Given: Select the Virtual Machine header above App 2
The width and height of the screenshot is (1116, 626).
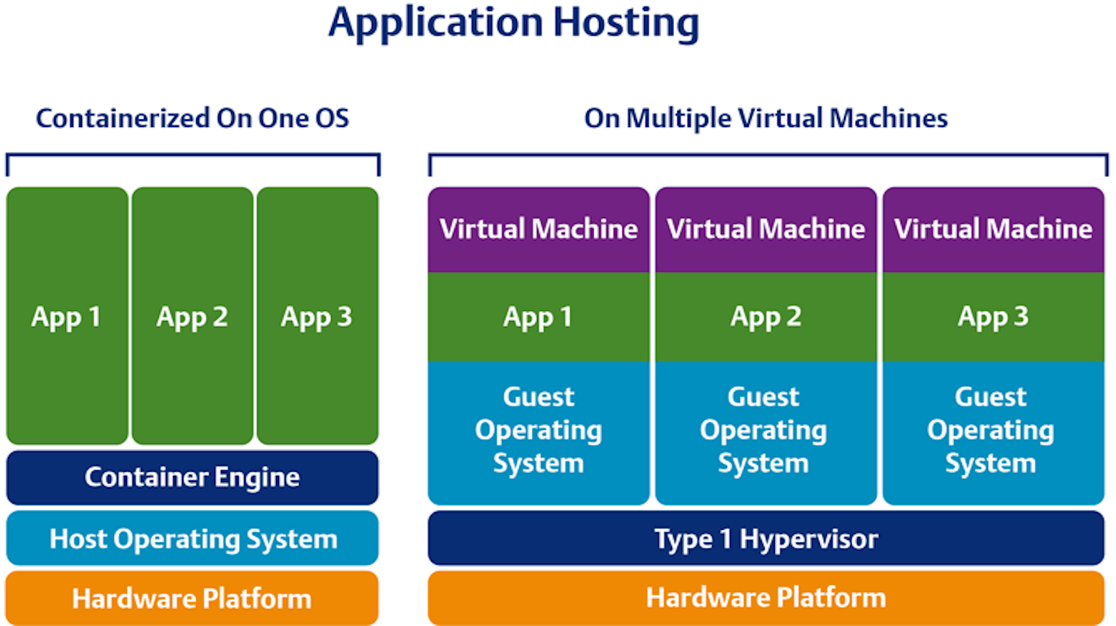Looking at the screenshot, I should coord(766,229).
